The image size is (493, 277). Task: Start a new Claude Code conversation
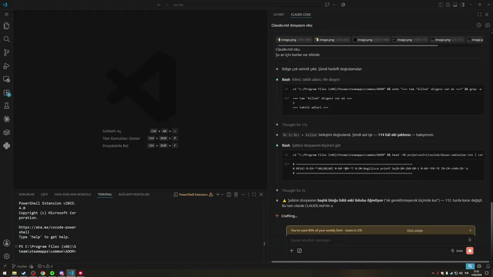pos(488,25)
